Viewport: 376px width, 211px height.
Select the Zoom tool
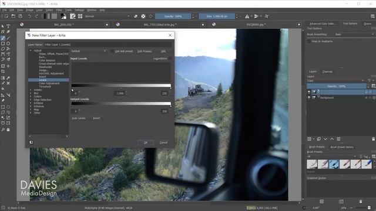(x=3, y=130)
